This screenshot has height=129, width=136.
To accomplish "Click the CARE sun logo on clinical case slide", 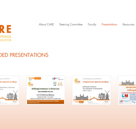I will point(30,84).
